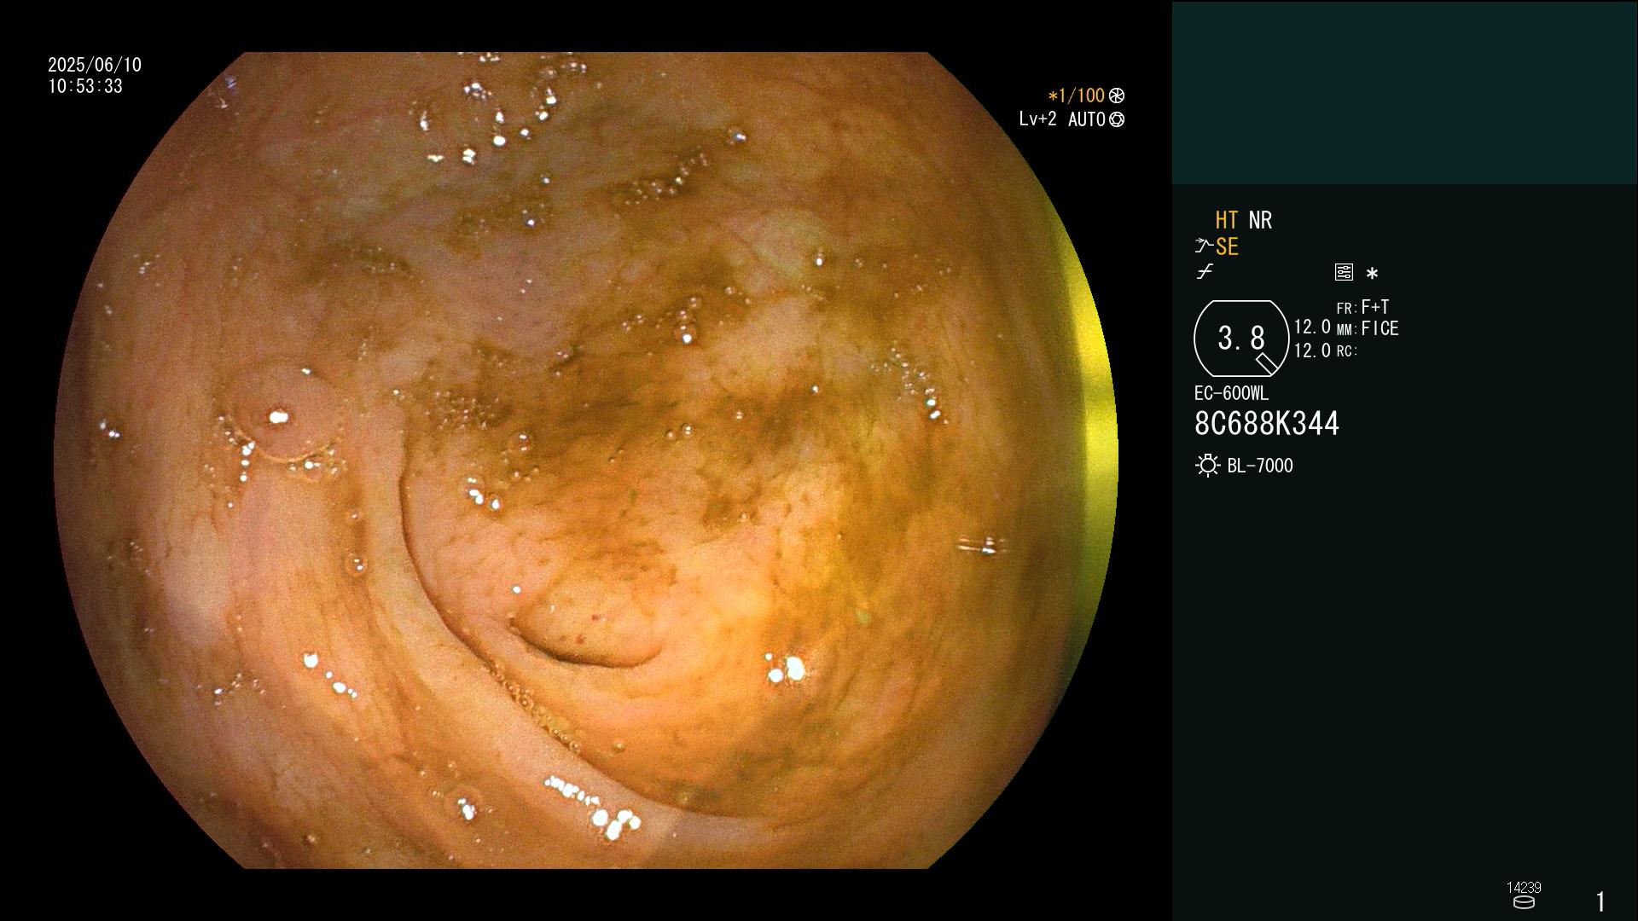Click the upper 12.0 value
Screen dimensions: 1638x921
click(1312, 327)
